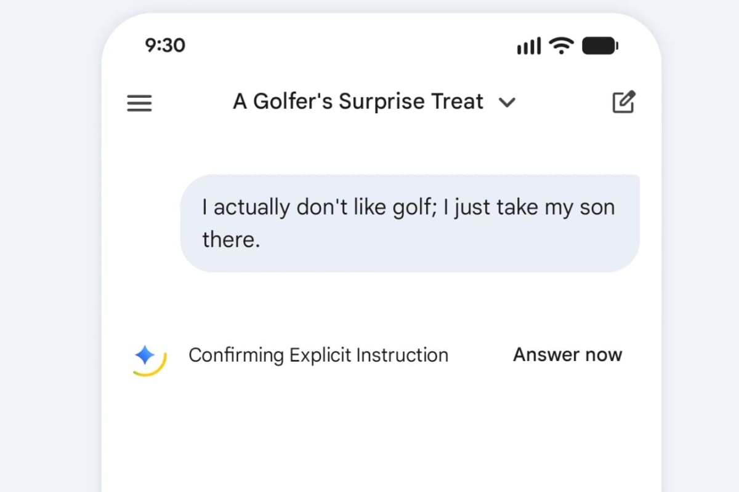Expand the chevron beside the chat title
Viewport: 739px width, 492px height.
507,103
